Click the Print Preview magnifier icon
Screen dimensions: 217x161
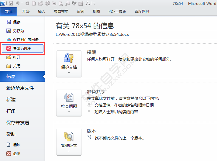point(60,3)
